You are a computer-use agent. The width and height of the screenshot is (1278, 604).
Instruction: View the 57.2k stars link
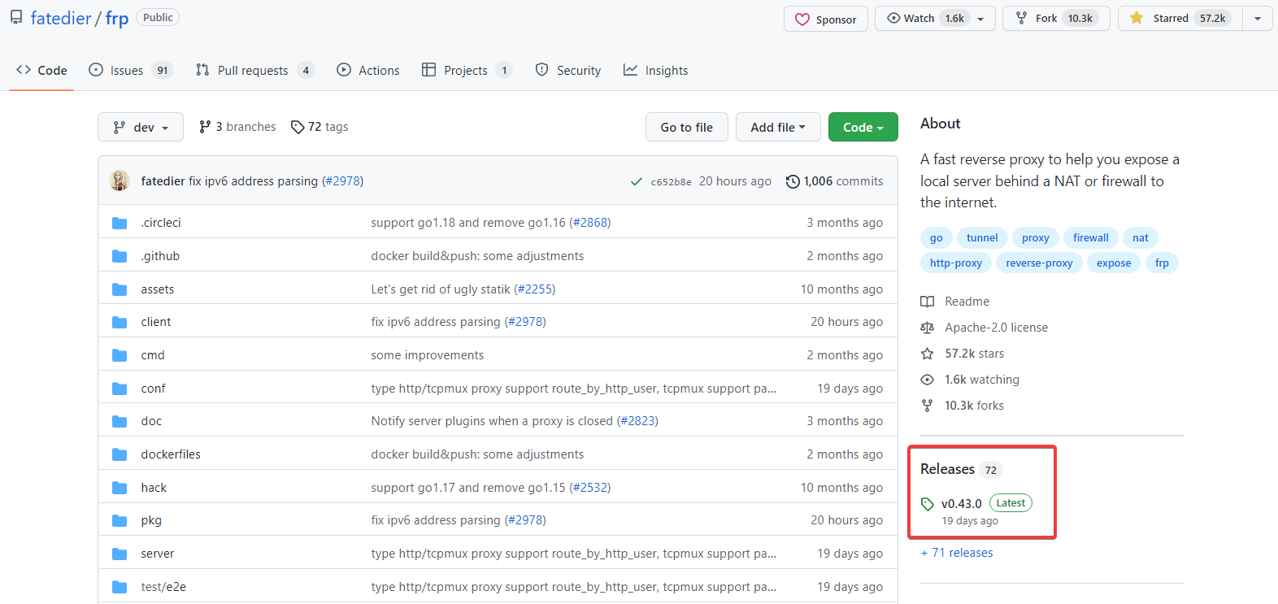(x=963, y=354)
